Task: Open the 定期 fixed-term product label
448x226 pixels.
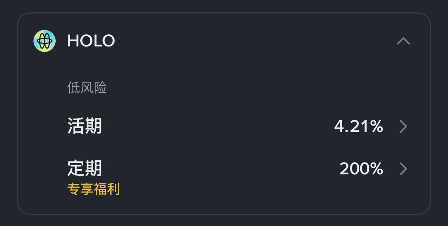Action: tap(85, 168)
